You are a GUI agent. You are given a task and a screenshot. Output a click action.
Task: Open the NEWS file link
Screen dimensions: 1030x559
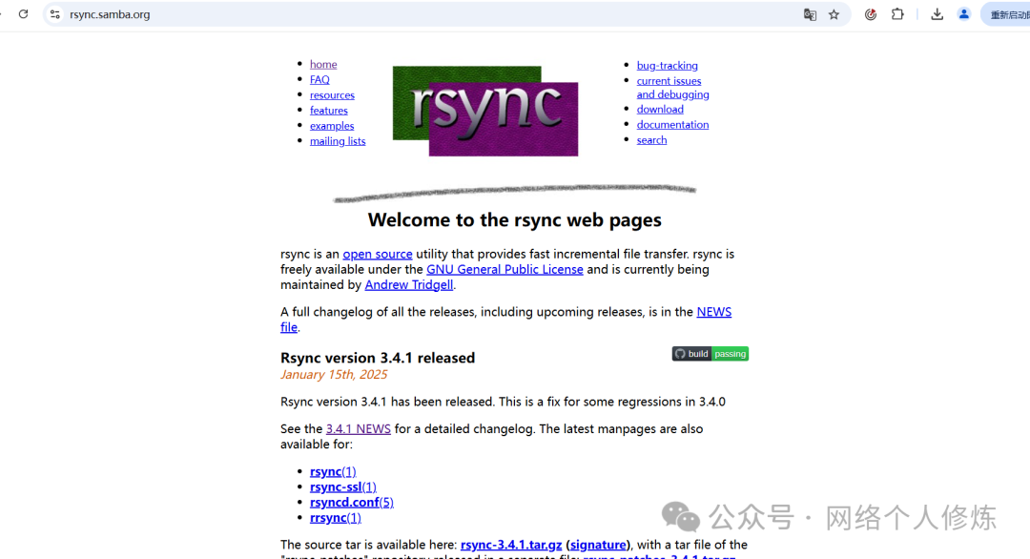(713, 312)
